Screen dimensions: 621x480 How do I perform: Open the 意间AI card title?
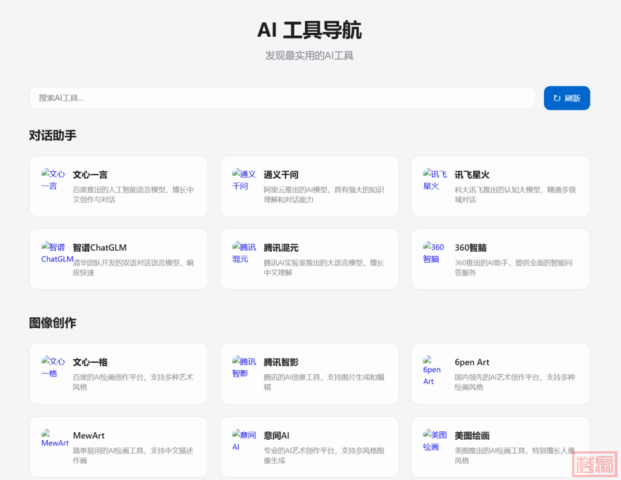[277, 435]
